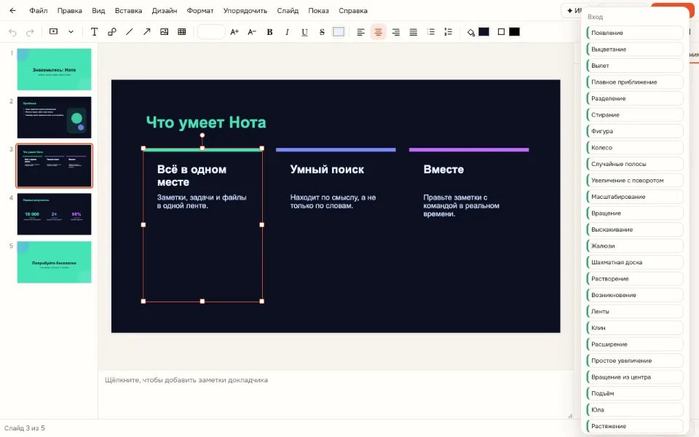Align text to the left
Screen dimensions: 699x437
pyautogui.click(x=360, y=31)
